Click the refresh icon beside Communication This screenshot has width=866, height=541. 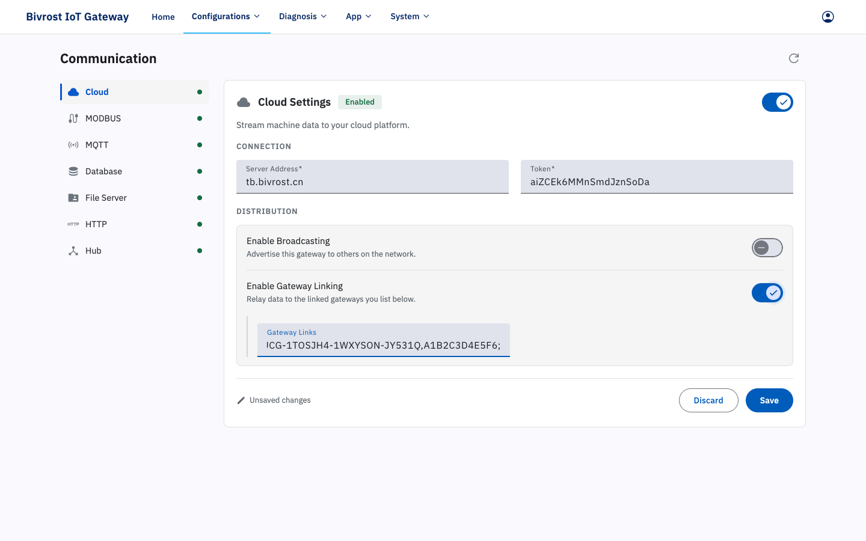tap(794, 58)
